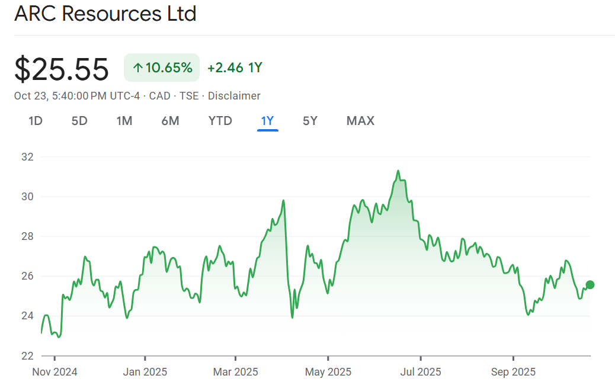Click the ARC Resources Ltd title
The height and width of the screenshot is (388, 615).
point(105,14)
